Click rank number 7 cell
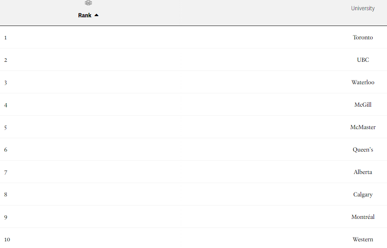The width and height of the screenshot is (387, 248). point(6,172)
